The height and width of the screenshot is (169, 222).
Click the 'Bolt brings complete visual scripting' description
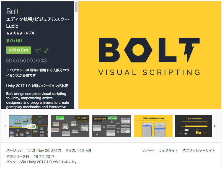38,100
